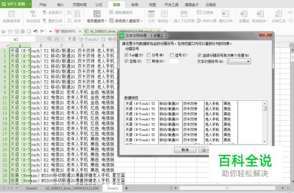This screenshot has width=294, height=193.
Task: Open 模拟分析 what-if analysis
Action: point(226,16)
